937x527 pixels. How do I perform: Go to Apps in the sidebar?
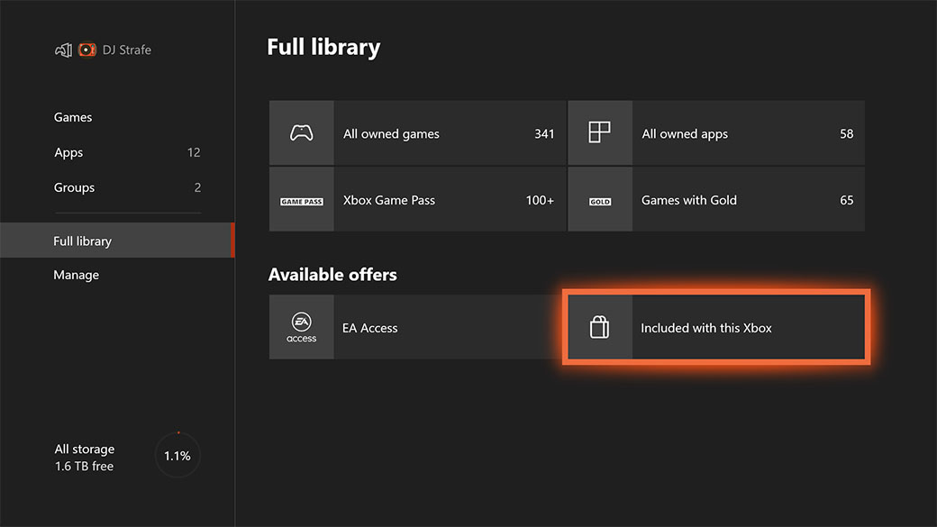coord(68,152)
